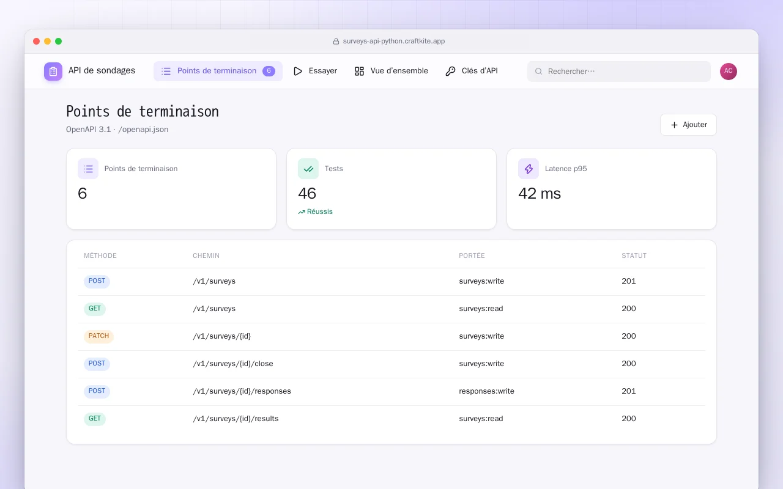The image size is (783, 489).
Task: Click the API de sondages clipboard logo
Action: tap(53, 72)
